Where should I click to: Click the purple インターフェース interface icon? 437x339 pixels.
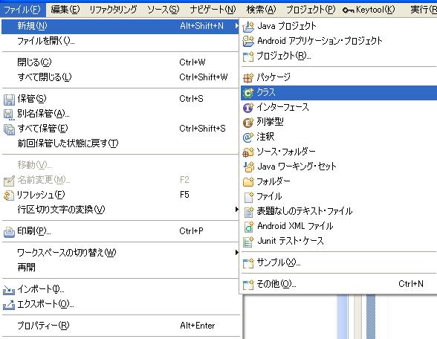tap(248, 108)
